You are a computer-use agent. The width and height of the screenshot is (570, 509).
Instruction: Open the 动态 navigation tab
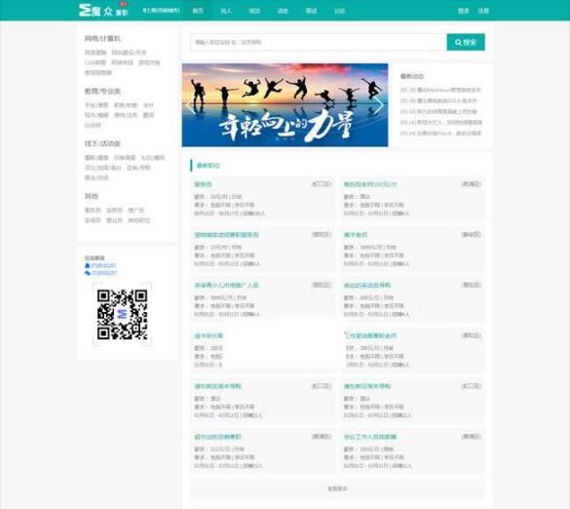283,11
